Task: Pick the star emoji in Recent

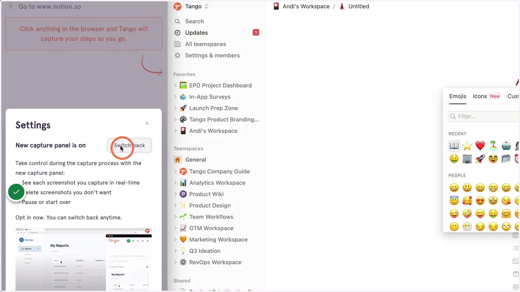Action: click(467, 146)
